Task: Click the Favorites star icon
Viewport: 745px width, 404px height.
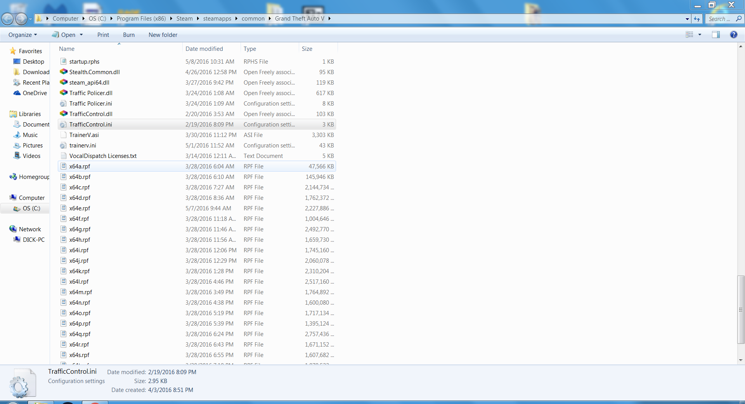Action: coord(13,51)
